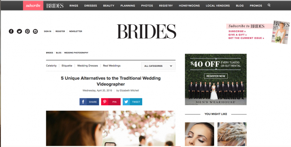Click Register Now in tuxedo ad
The image size is (291, 147).
pos(216,76)
